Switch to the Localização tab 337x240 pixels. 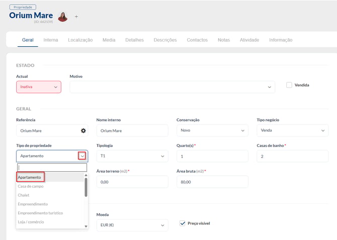(x=80, y=40)
